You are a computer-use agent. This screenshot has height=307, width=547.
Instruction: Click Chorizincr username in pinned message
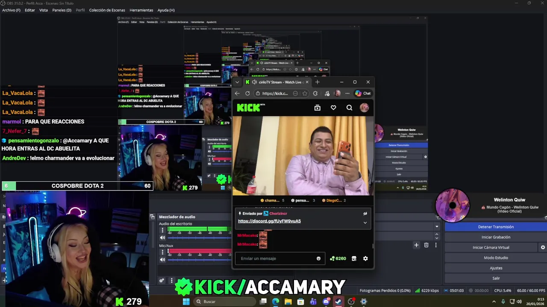tap(278, 214)
